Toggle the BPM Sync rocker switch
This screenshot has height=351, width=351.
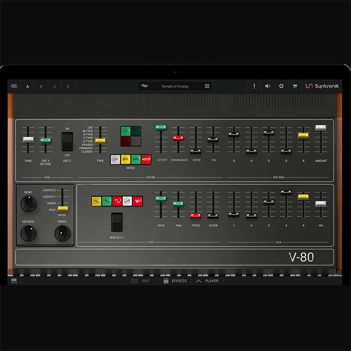click(117, 222)
